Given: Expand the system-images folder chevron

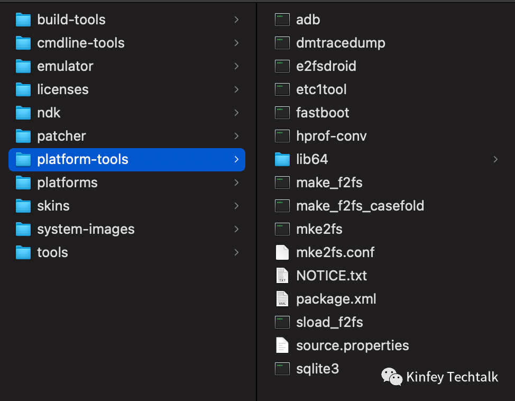Looking at the screenshot, I should [x=236, y=229].
